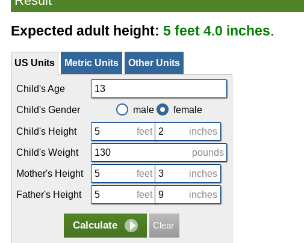Click the Child's Age label text
304x243 pixels.
pyautogui.click(x=40, y=89)
